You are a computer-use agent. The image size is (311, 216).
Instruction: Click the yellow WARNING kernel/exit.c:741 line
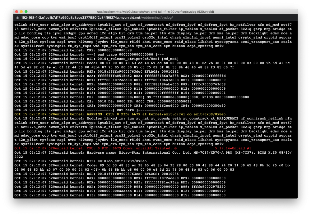coord(120,114)
